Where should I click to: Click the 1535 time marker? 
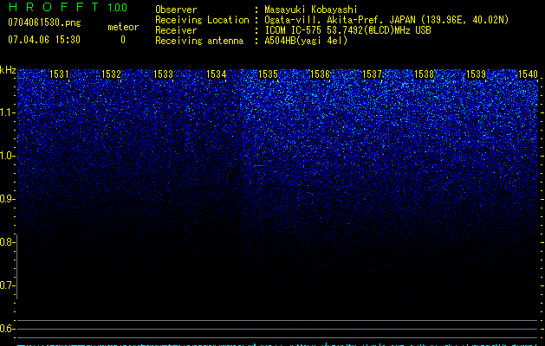tap(268, 74)
